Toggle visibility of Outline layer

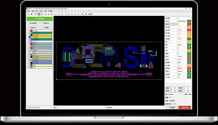[30, 50]
